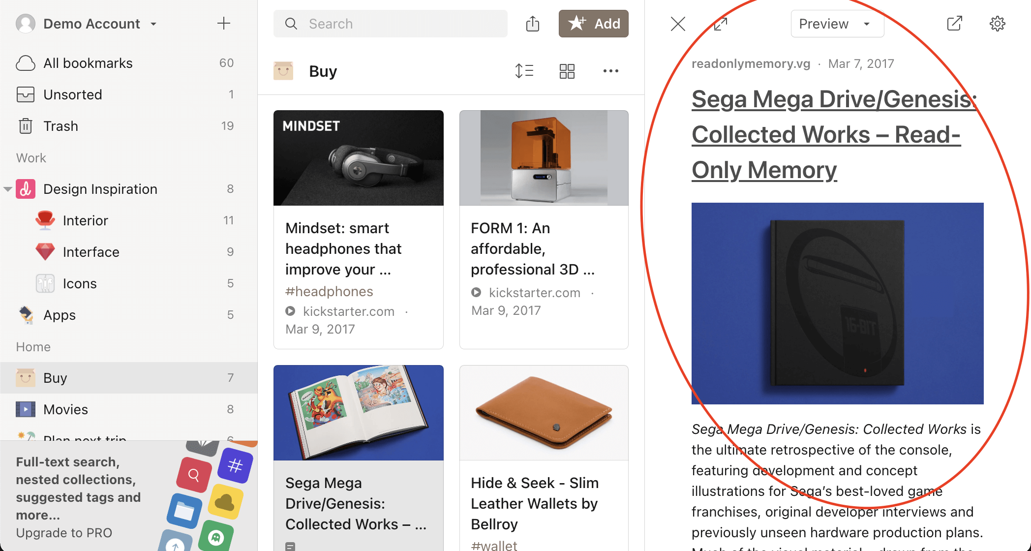Select the Unsorted item
This screenshot has height=551, width=1031.
[73, 94]
